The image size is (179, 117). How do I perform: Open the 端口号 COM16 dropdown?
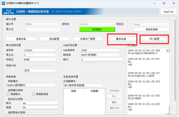pyautogui.click(x=43, y=24)
